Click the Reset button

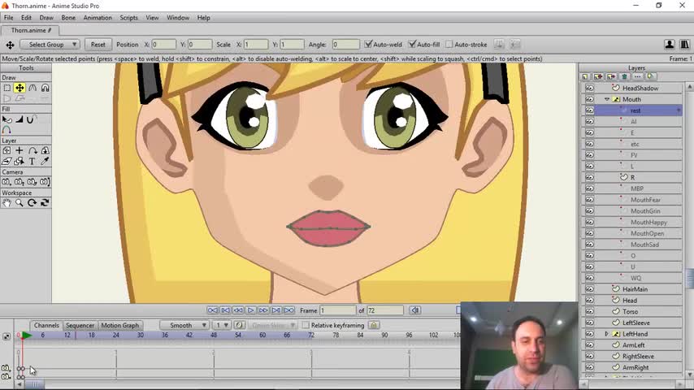point(98,45)
